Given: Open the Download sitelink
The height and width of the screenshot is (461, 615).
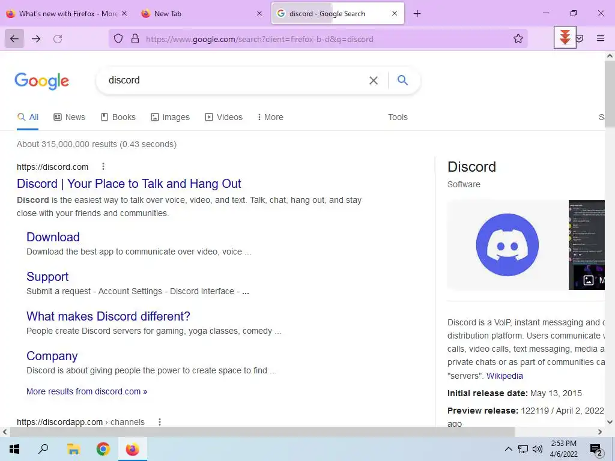Looking at the screenshot, I should point(53,237).
